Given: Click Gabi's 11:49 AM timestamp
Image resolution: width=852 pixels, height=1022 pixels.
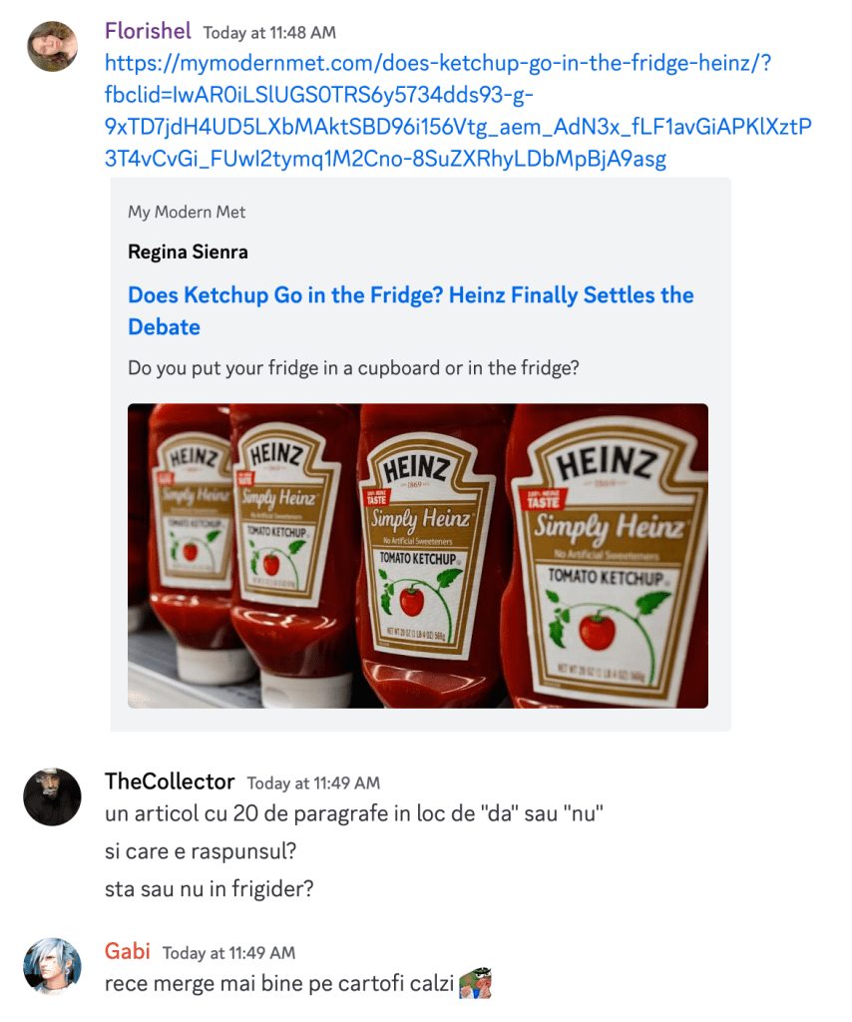Looking at the screenshot, I should (x=228, y=953).
